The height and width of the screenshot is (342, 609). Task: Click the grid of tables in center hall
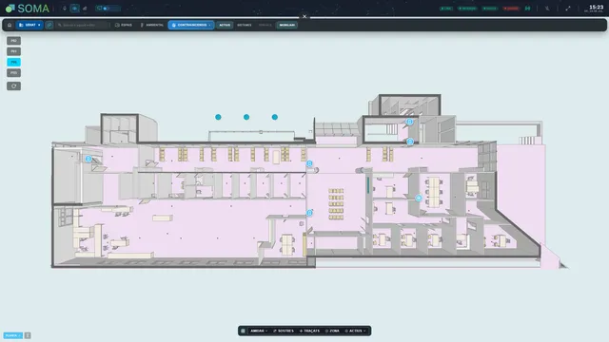[x=336, y=204]
